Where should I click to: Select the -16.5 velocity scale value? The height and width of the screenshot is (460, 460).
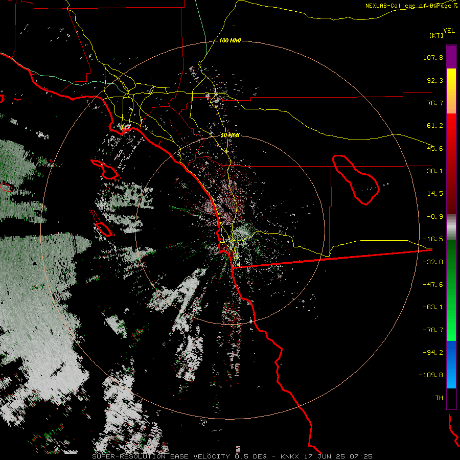pyautogui.click(x=433, y=239)
